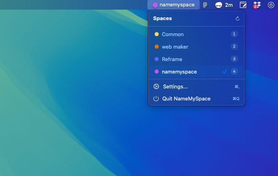
Task: Click the refresh icon beside Spaces
Action: click(237, 18)
